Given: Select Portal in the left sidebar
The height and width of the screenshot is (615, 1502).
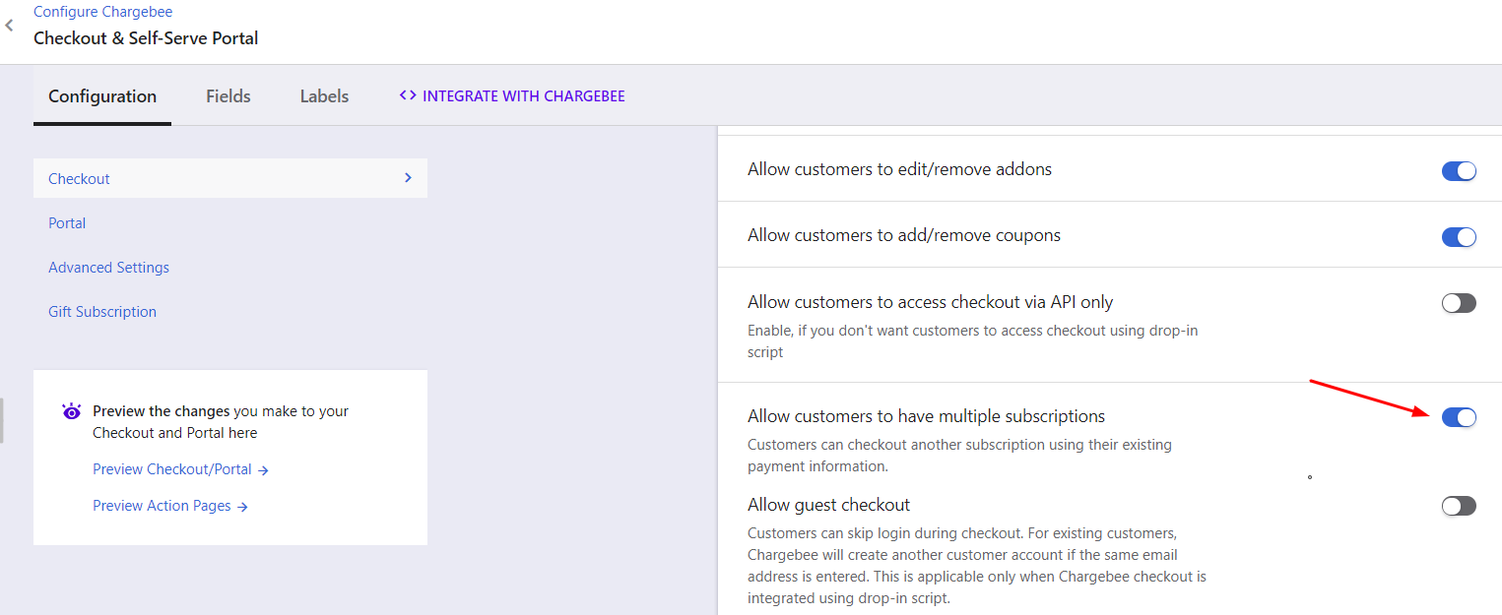Looking at the screenshot, I should 67,223.
